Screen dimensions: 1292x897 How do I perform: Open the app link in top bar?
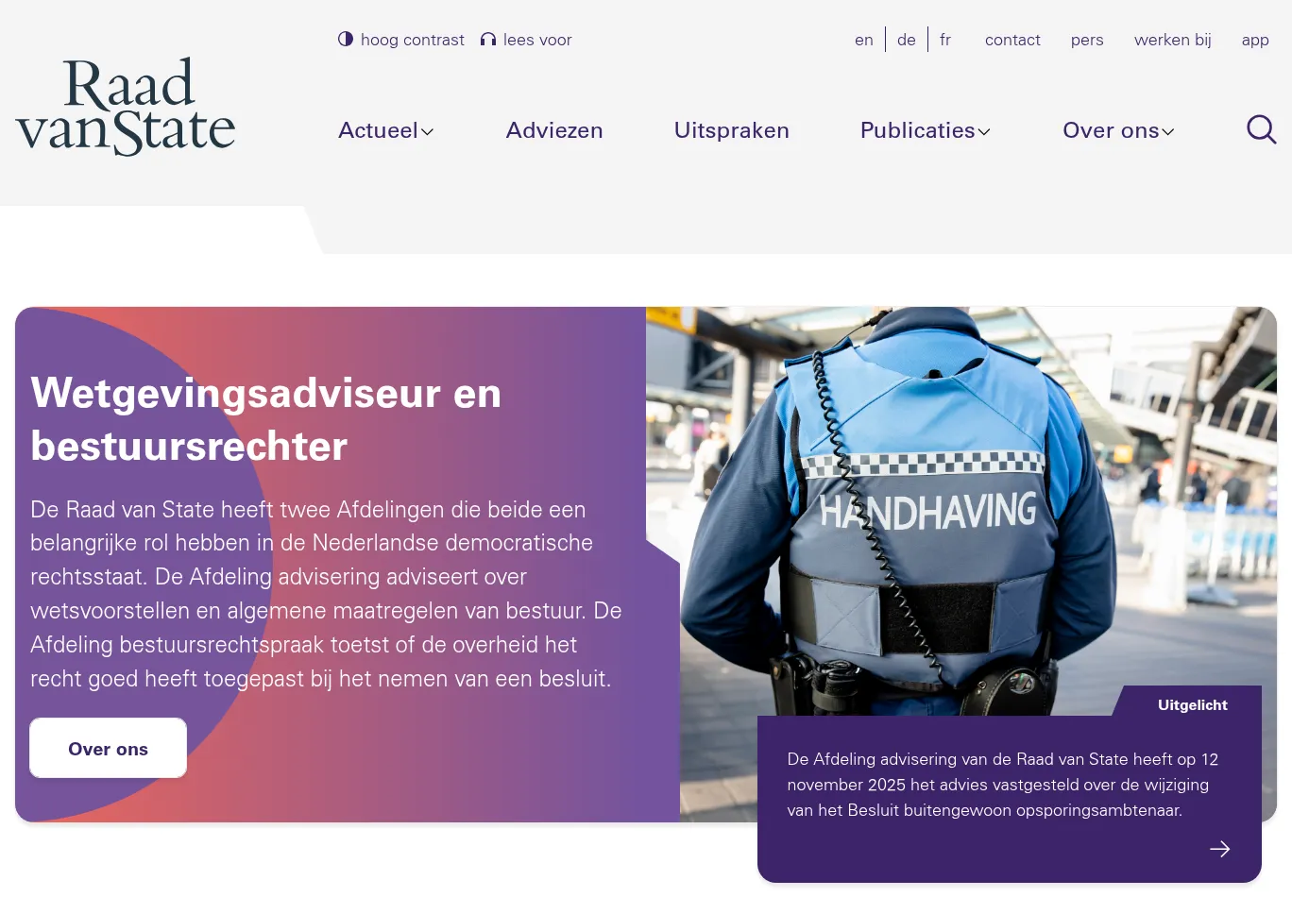[1254, 40]
